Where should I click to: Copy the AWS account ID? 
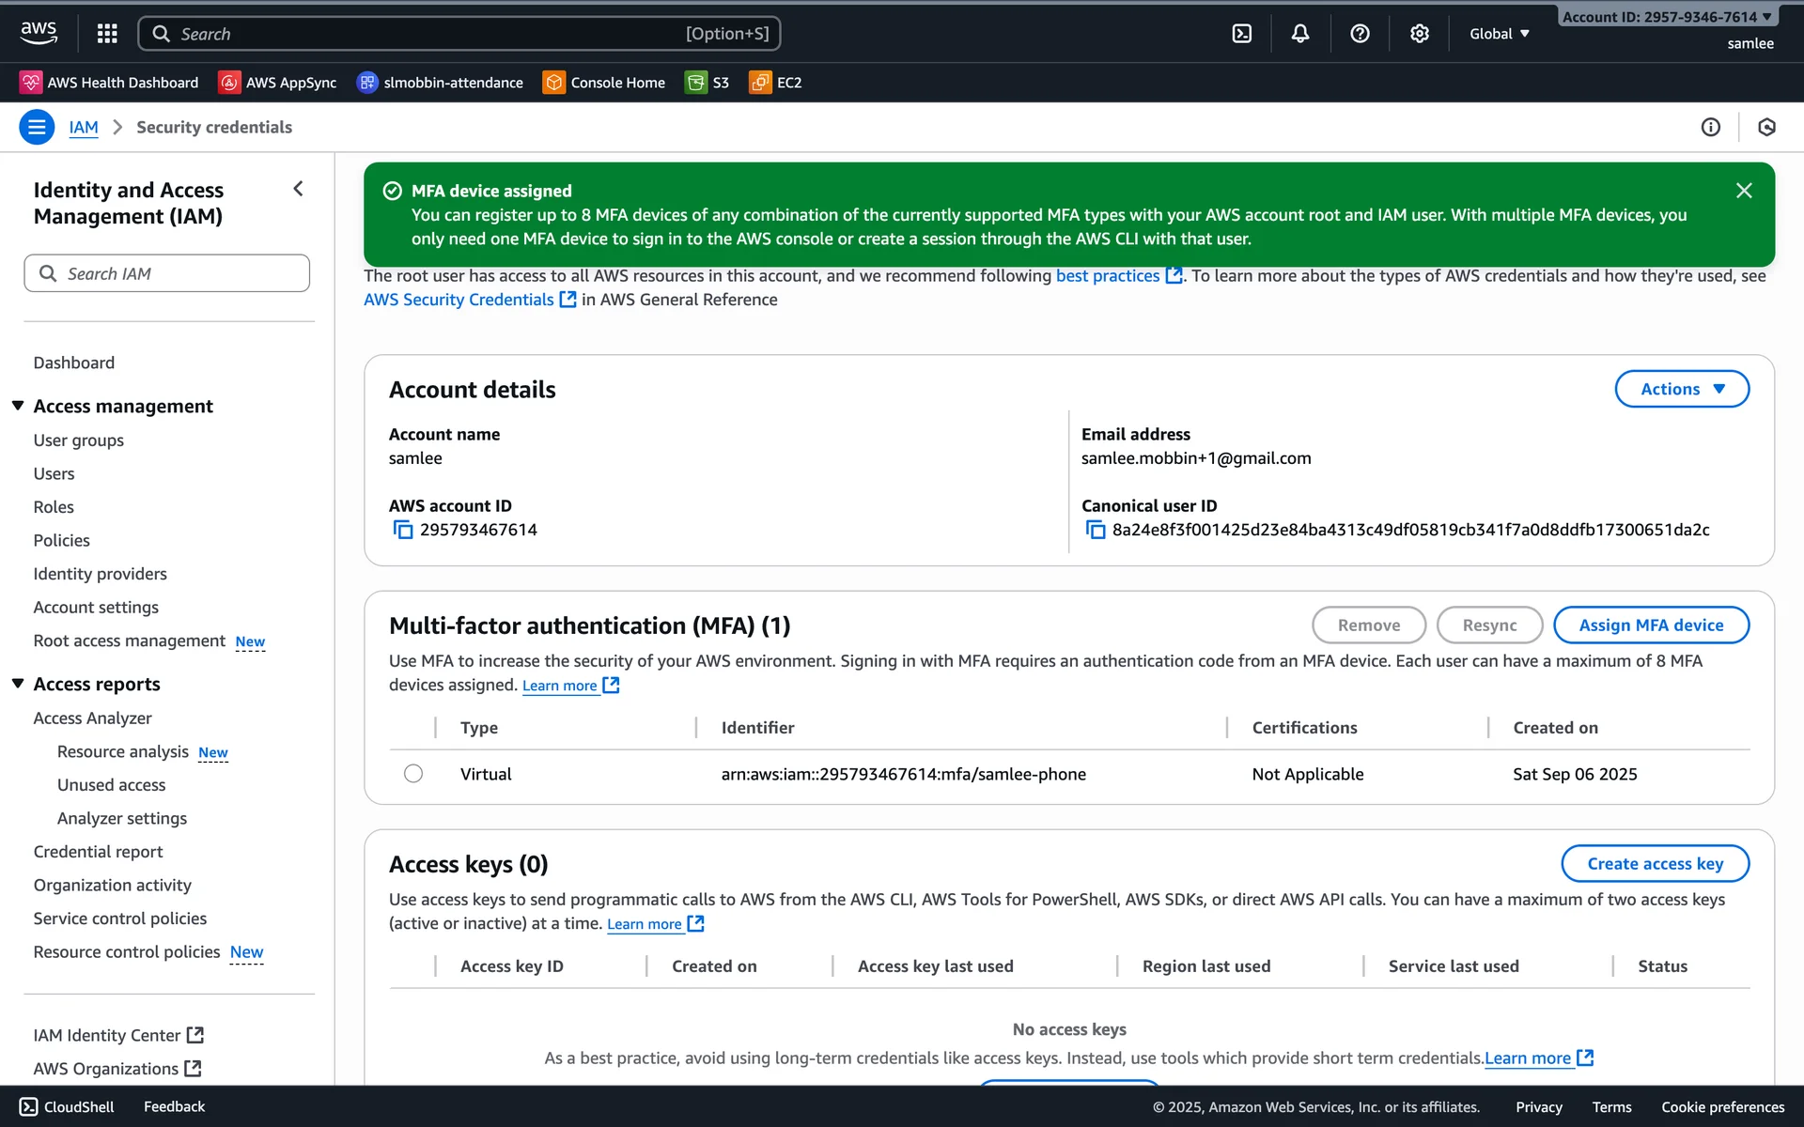pos(403,530)
